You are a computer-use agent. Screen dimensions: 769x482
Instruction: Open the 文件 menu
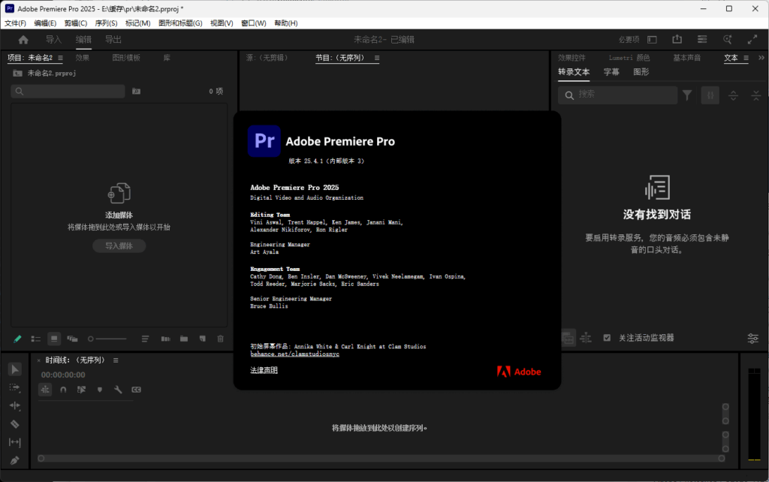pos(15,23)
